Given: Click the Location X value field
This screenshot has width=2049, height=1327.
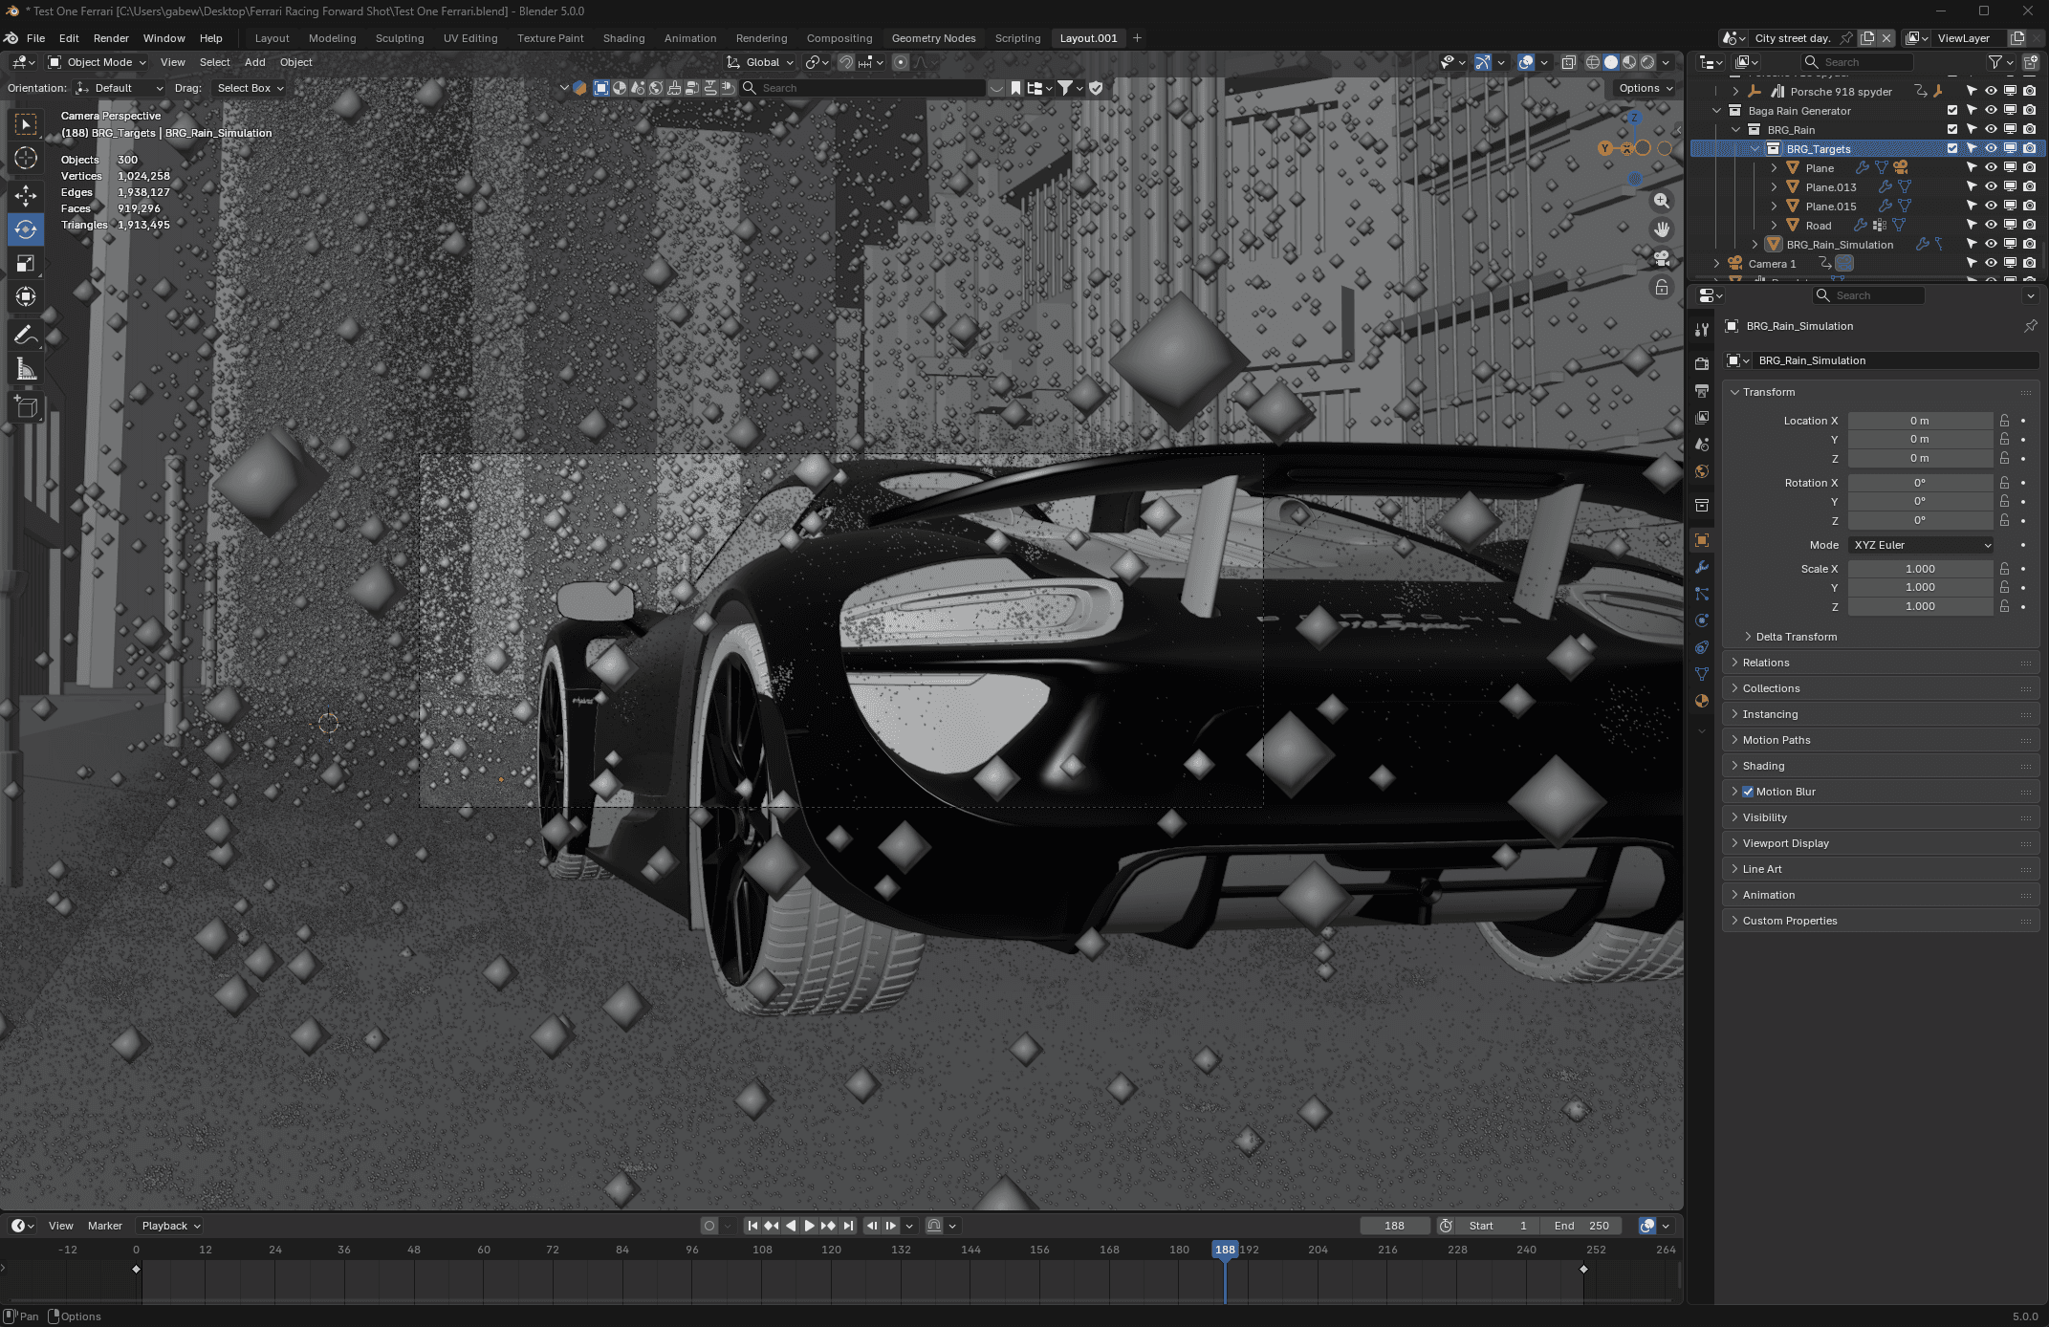Looking at the screenshot, I should (1919, 421).
